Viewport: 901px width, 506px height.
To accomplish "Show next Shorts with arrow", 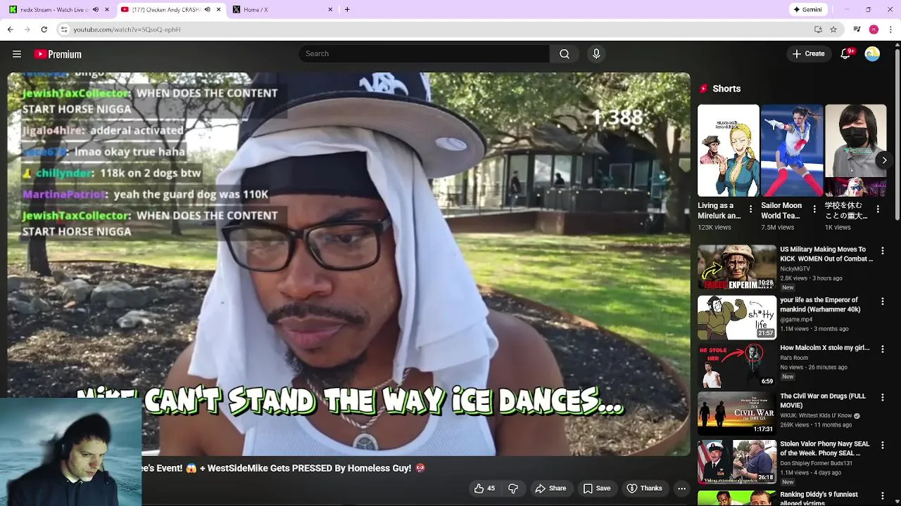I will click(x=884, y=160).
